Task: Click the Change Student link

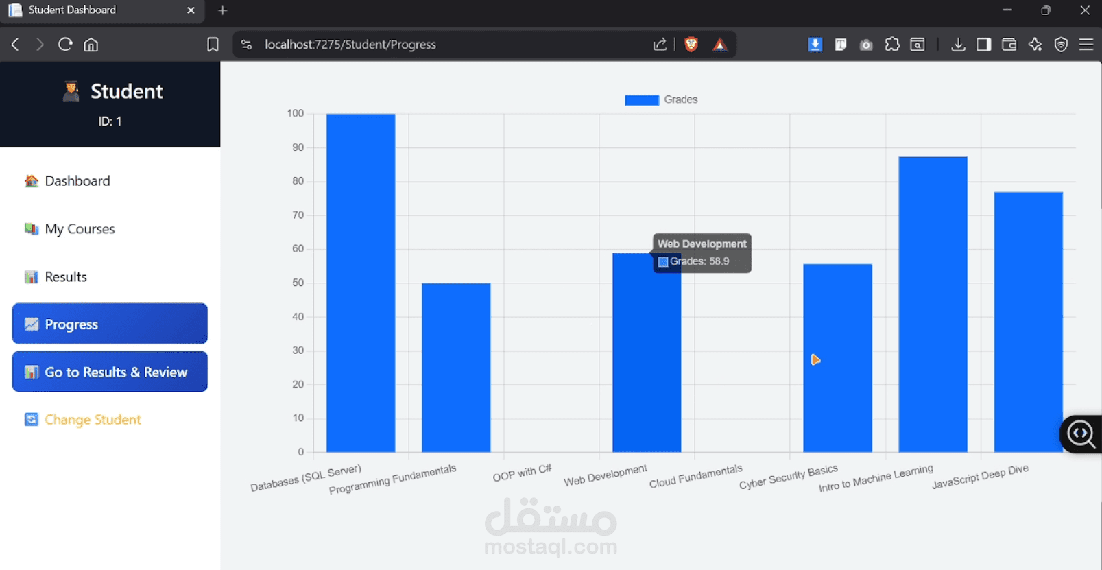Action: coord(82,419)
